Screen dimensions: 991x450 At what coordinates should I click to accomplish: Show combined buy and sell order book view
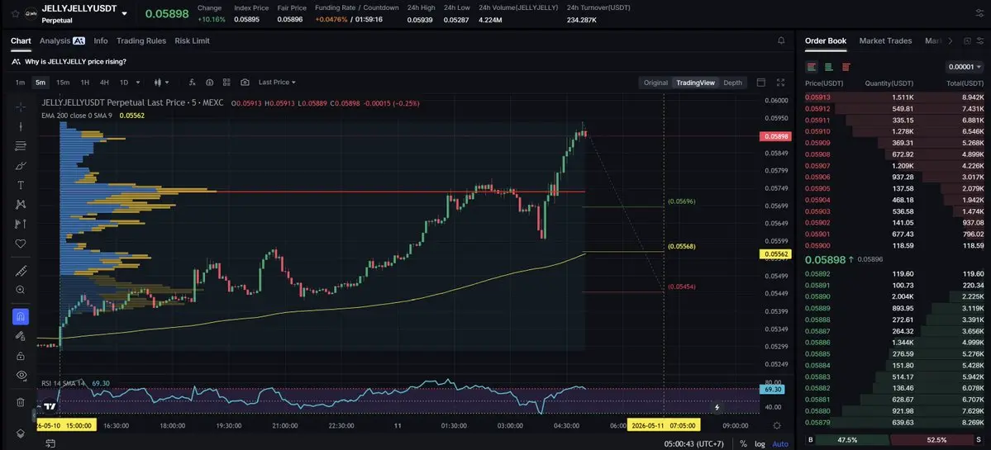point(812,67)
